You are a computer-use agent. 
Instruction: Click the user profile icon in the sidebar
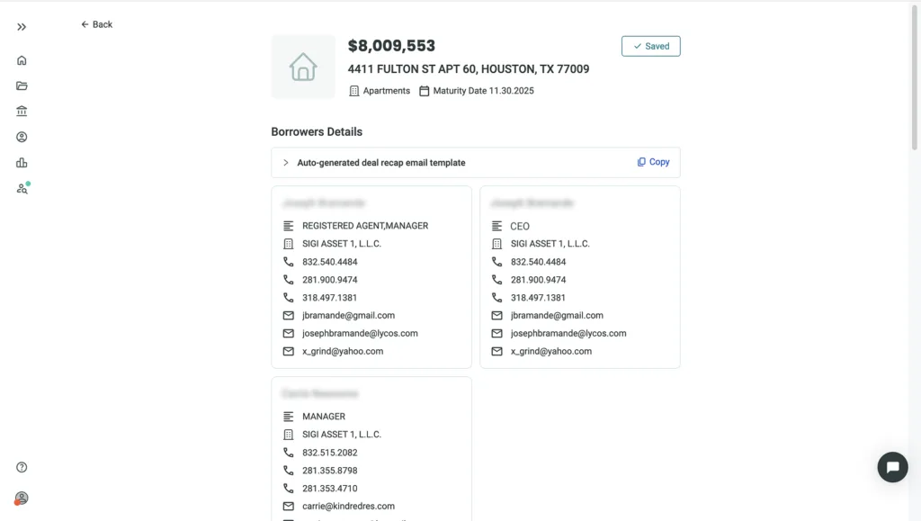pos(21,137)
